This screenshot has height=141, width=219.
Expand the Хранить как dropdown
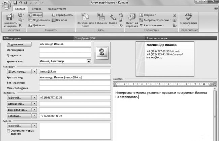pyautogui.click(x=89, y=61)
